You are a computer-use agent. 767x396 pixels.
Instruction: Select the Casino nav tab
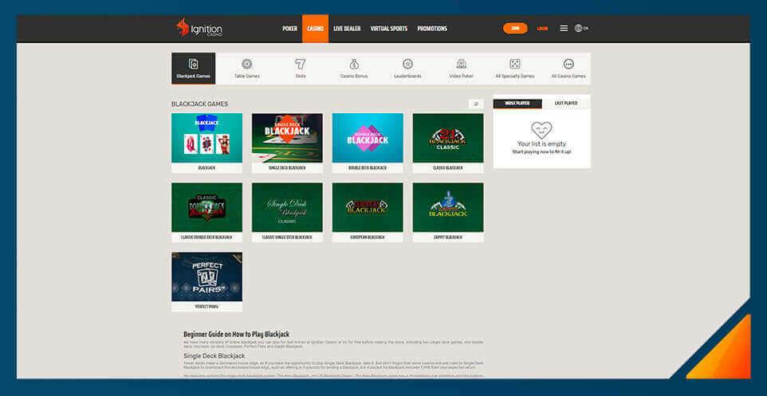pyautogui.click(x=315, y=29)
